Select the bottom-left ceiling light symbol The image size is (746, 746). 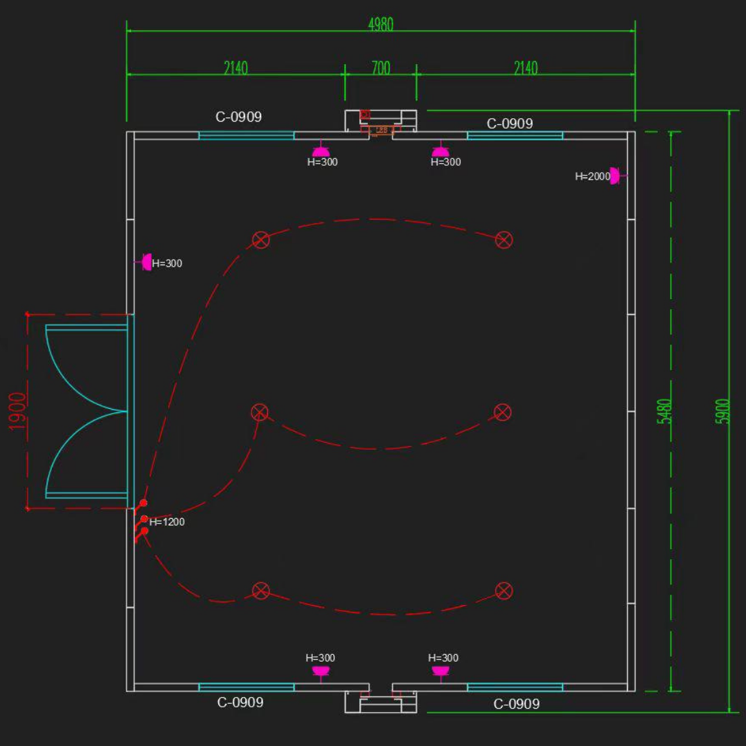(x=260, y=591)
